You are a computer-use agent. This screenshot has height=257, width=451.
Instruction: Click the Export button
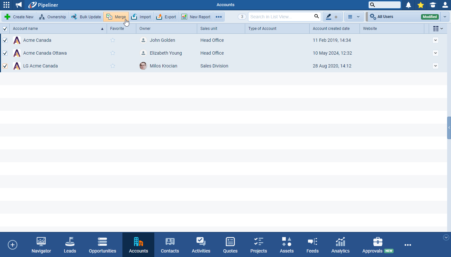pos(166,17)
